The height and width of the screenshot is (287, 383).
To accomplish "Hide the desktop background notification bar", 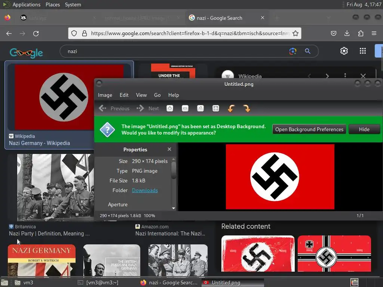I will [x=364, y=129].
